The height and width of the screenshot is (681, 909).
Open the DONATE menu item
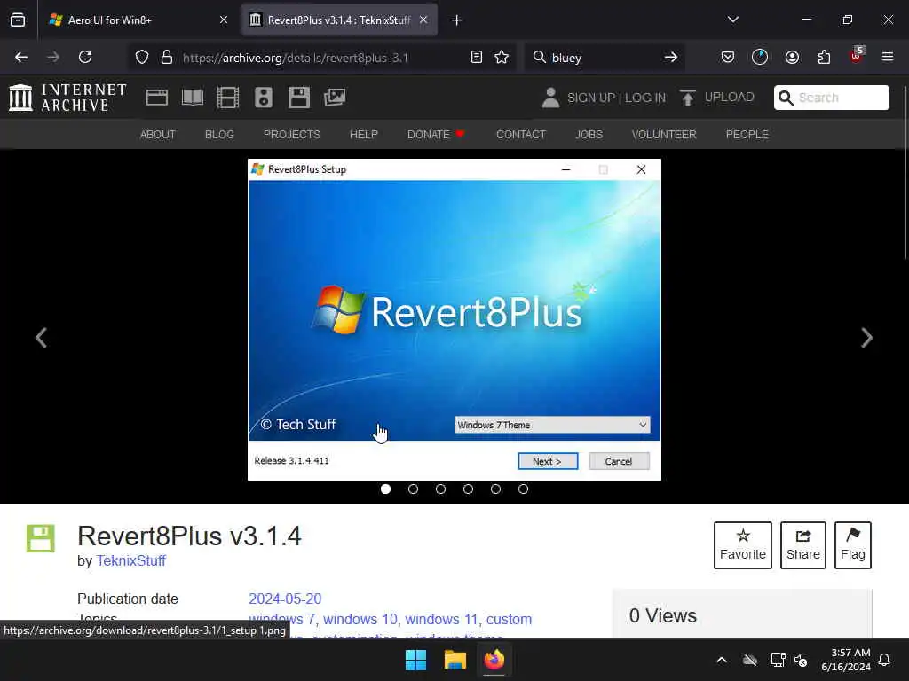pyautogui.click(x=436, y=135)
